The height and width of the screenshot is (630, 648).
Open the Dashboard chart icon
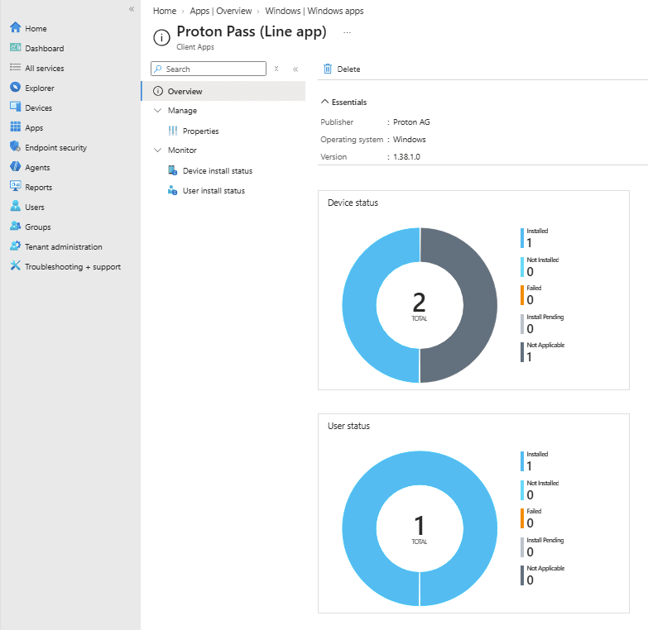[x=15, y=47]
